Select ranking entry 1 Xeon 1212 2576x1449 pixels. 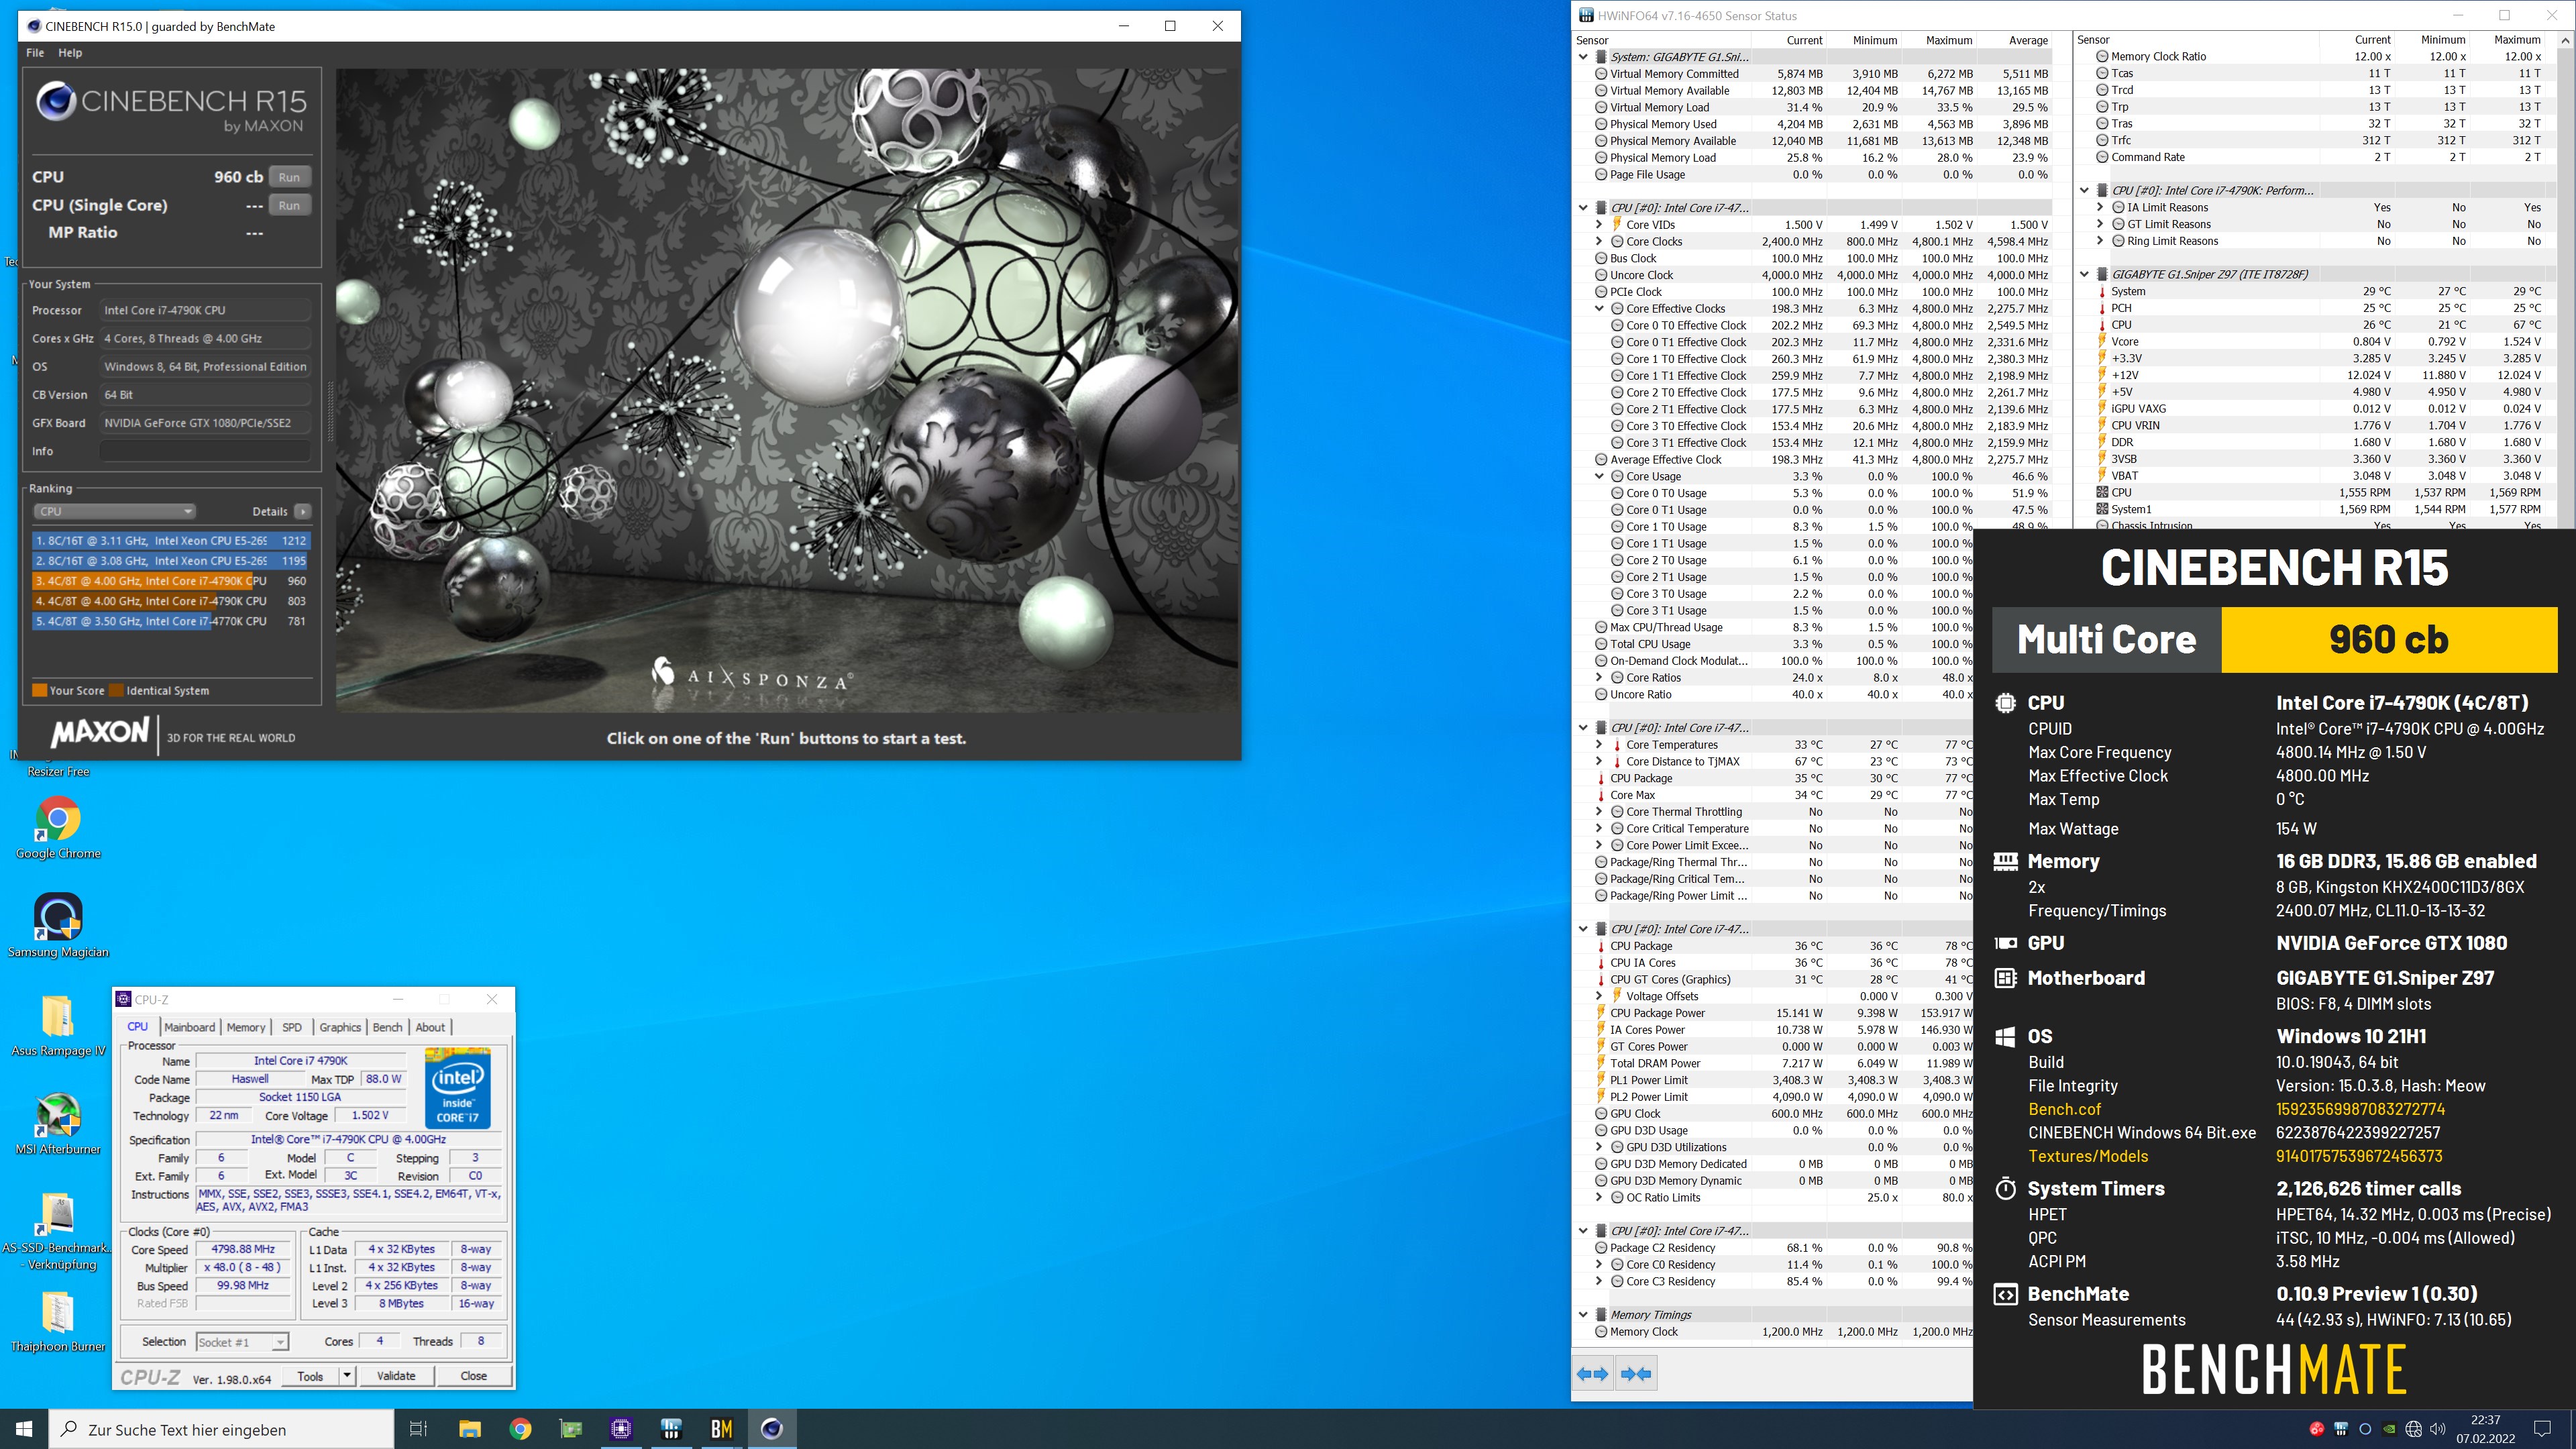(171, 541)
